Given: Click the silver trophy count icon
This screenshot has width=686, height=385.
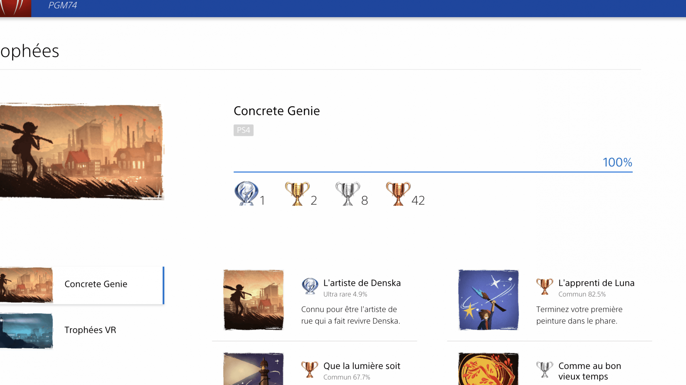Looking at the screenshot, I should pyautogui.click(x=348, y=194).
